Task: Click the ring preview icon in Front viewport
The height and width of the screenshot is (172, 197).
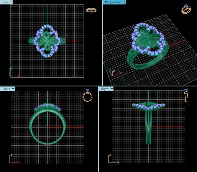Action: pyautogui.click(x=87, y=96)
